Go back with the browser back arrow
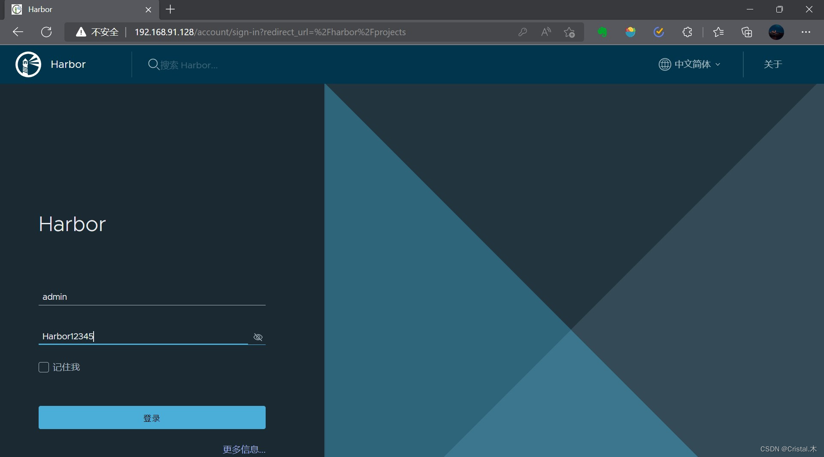This screenshot has width=824, height=457. pyautogui.click(x=18, y=32)
